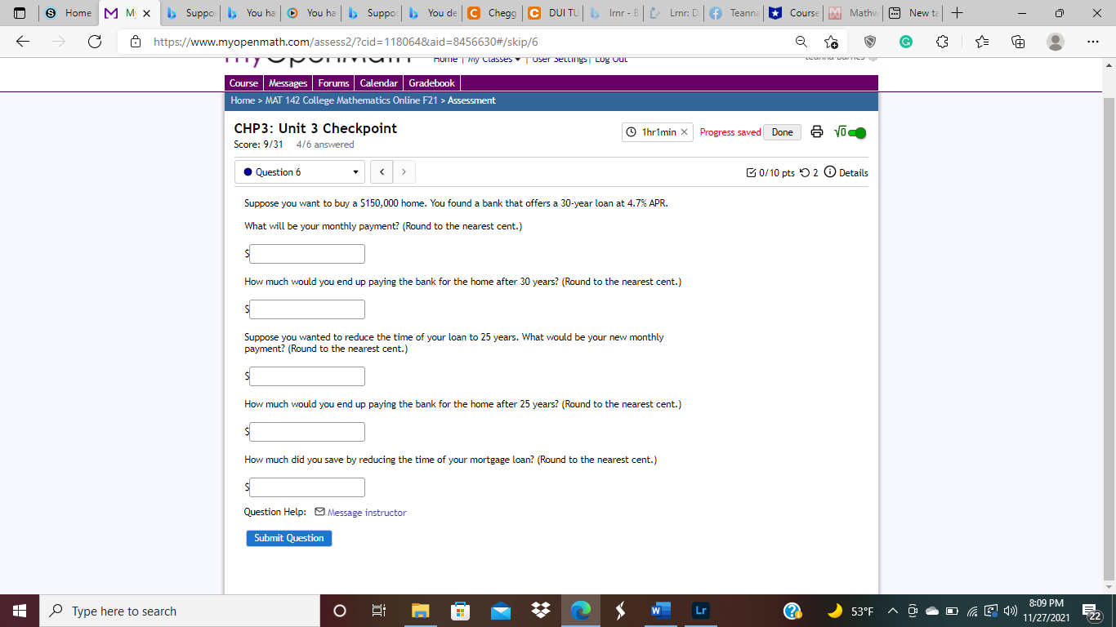View site information via the lock icon
Viewport: 1116px width, 627px height.
point(136,42)
